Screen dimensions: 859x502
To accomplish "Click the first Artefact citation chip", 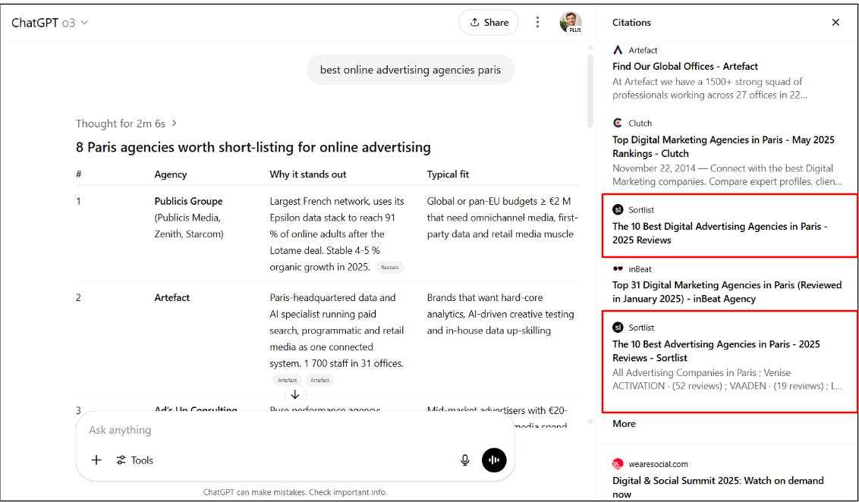I will pos(287,380).
